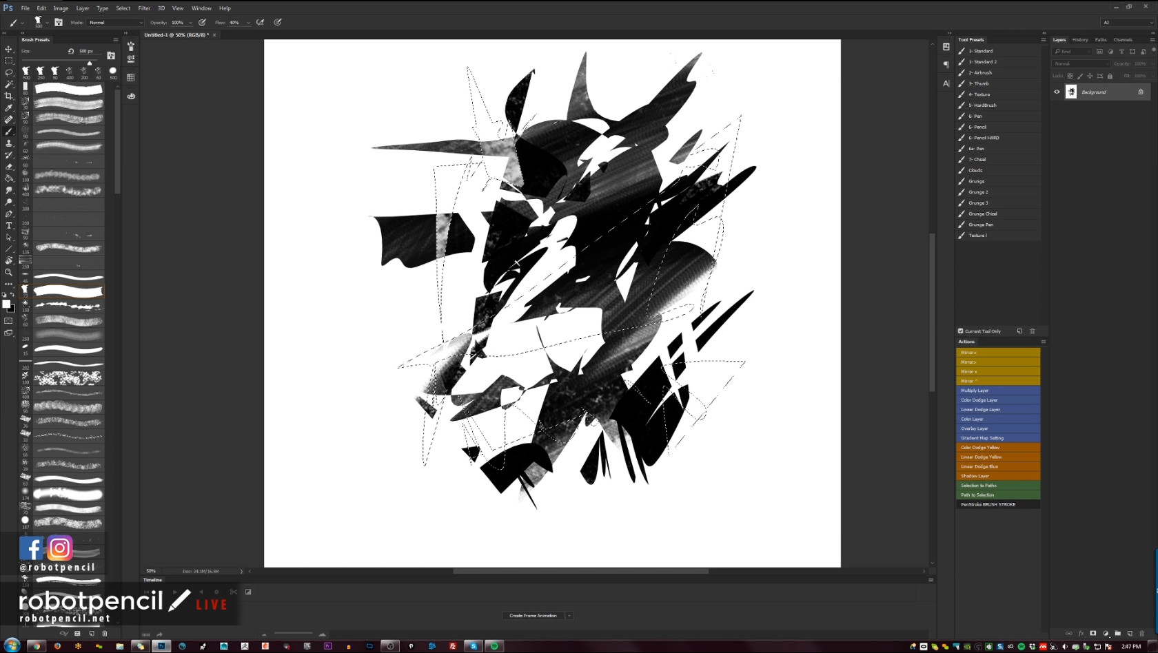Open the Filter menu
The width and height of the screenshot is (1158, 653).
tap(144, 8)
